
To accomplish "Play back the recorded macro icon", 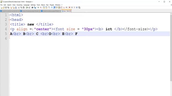I will 74,7.
